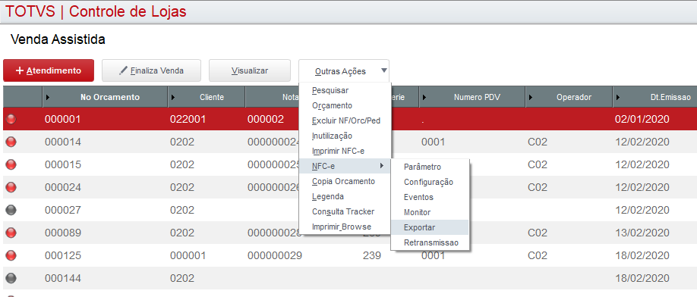Click the Cliente column header

(207, 97)
